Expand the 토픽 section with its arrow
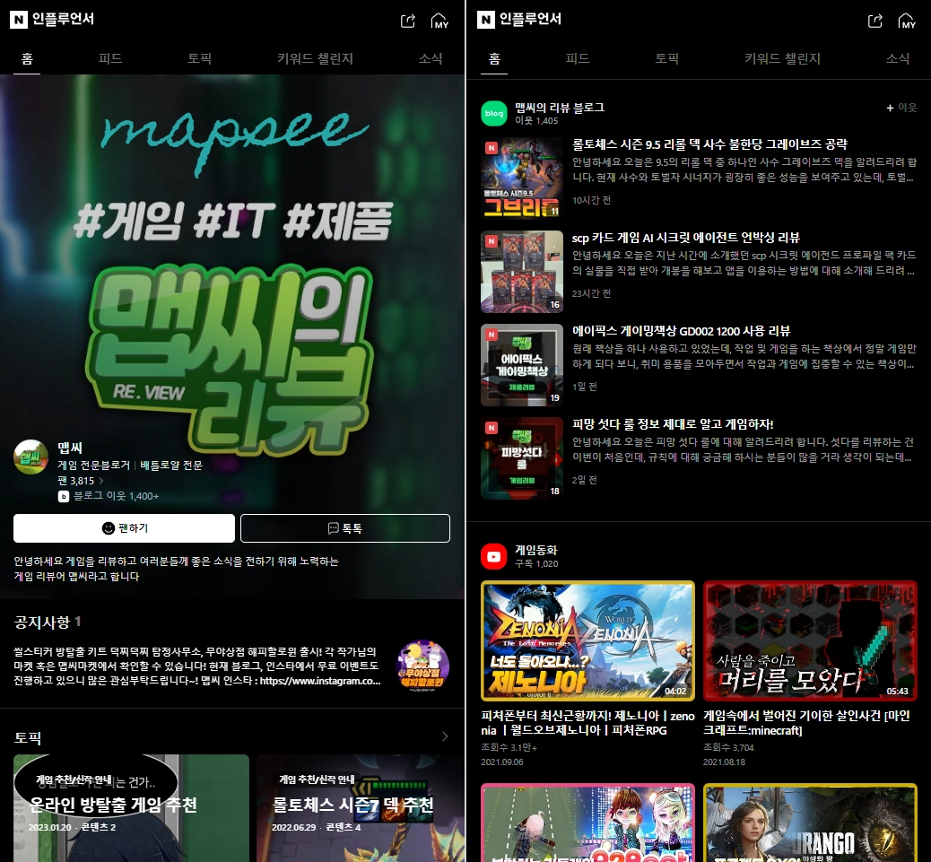Screen dimensions: 931x862 pos(445,736)
